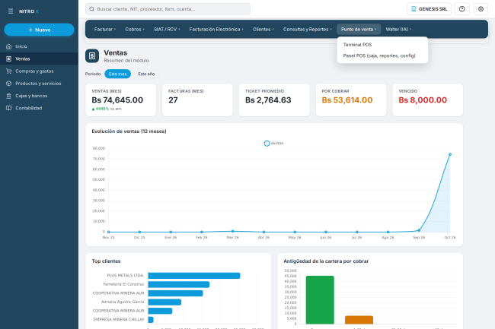This screenshot has width=495, height=329.
Task: Click the orange bar in cartera chart
Action: (x=359, y=320)
